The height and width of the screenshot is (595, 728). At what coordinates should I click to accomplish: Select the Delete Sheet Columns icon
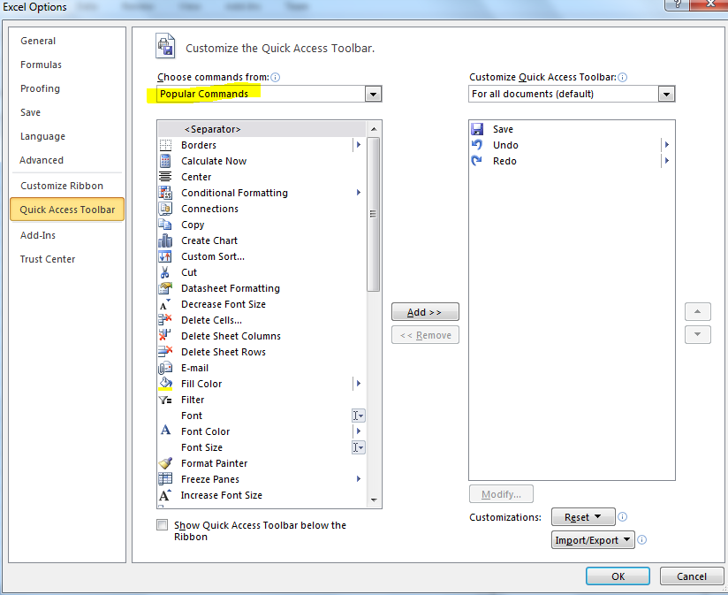165,336
